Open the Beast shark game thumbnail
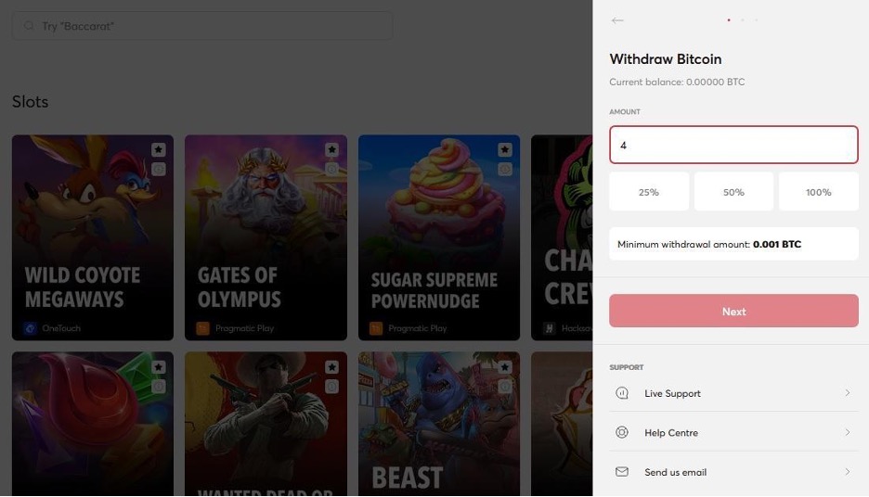Screen dimensions: 869x497 pos(439,424)
